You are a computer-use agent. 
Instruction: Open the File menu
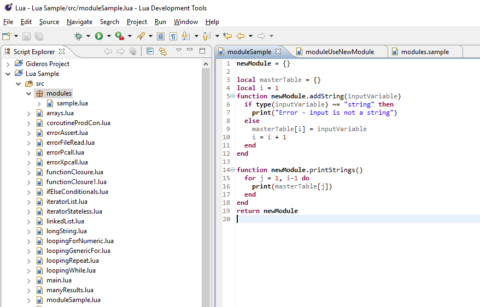click(x=8, y=22)
